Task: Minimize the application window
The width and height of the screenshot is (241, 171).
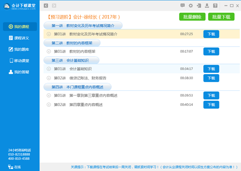Action: (x=226, y=6)
